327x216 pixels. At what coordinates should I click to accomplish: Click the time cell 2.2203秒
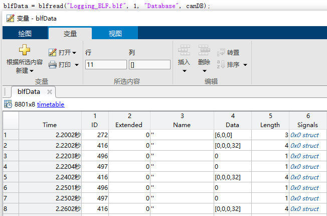[x=50, y=156]
